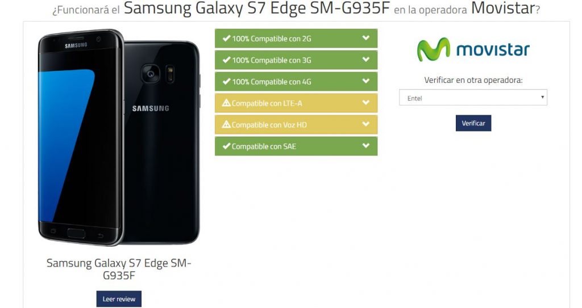
Task: Click the Movistar text in page heading
Action: [x=503, y=8]
